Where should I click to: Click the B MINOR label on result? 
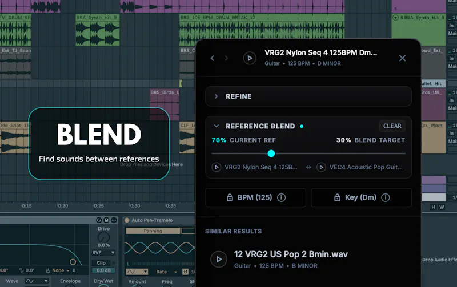304,266
